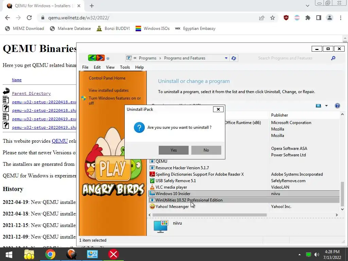
Task: Open the tab search dropdown chevron
Action: 307,6
